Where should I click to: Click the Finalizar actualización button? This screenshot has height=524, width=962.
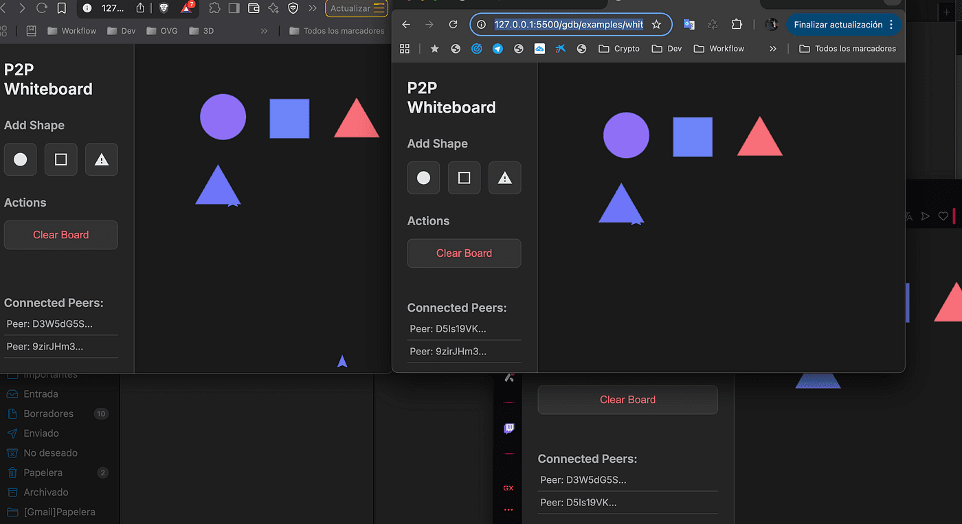[840, 24]
